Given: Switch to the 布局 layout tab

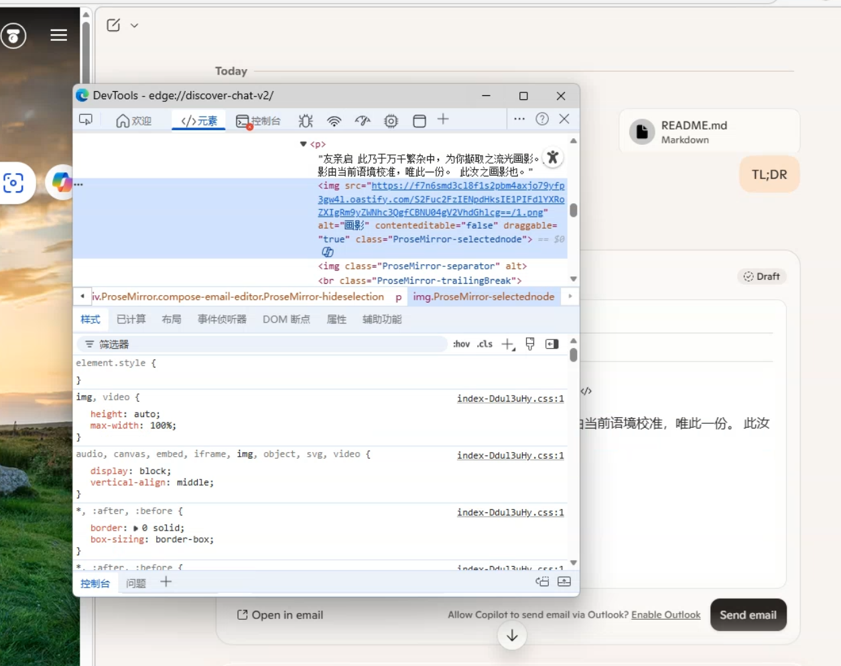Looking at the screenshot, I should click(172, 319).
